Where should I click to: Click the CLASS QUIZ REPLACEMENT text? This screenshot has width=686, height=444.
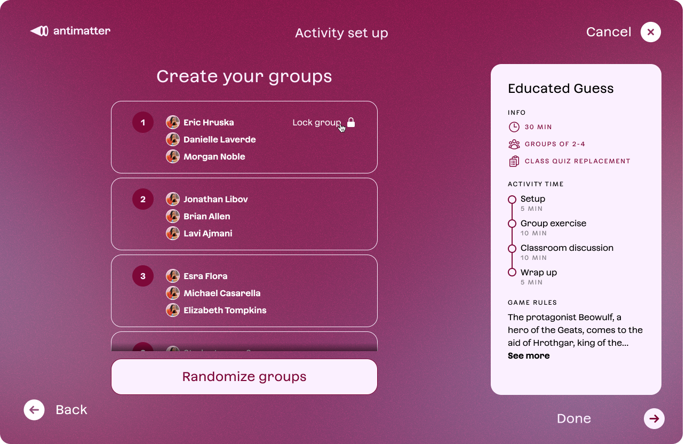[578, 161]
